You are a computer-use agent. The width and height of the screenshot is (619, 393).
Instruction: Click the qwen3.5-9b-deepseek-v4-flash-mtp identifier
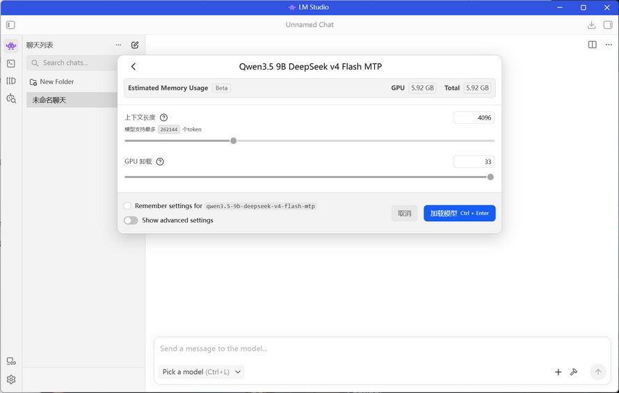coord(261,206)
